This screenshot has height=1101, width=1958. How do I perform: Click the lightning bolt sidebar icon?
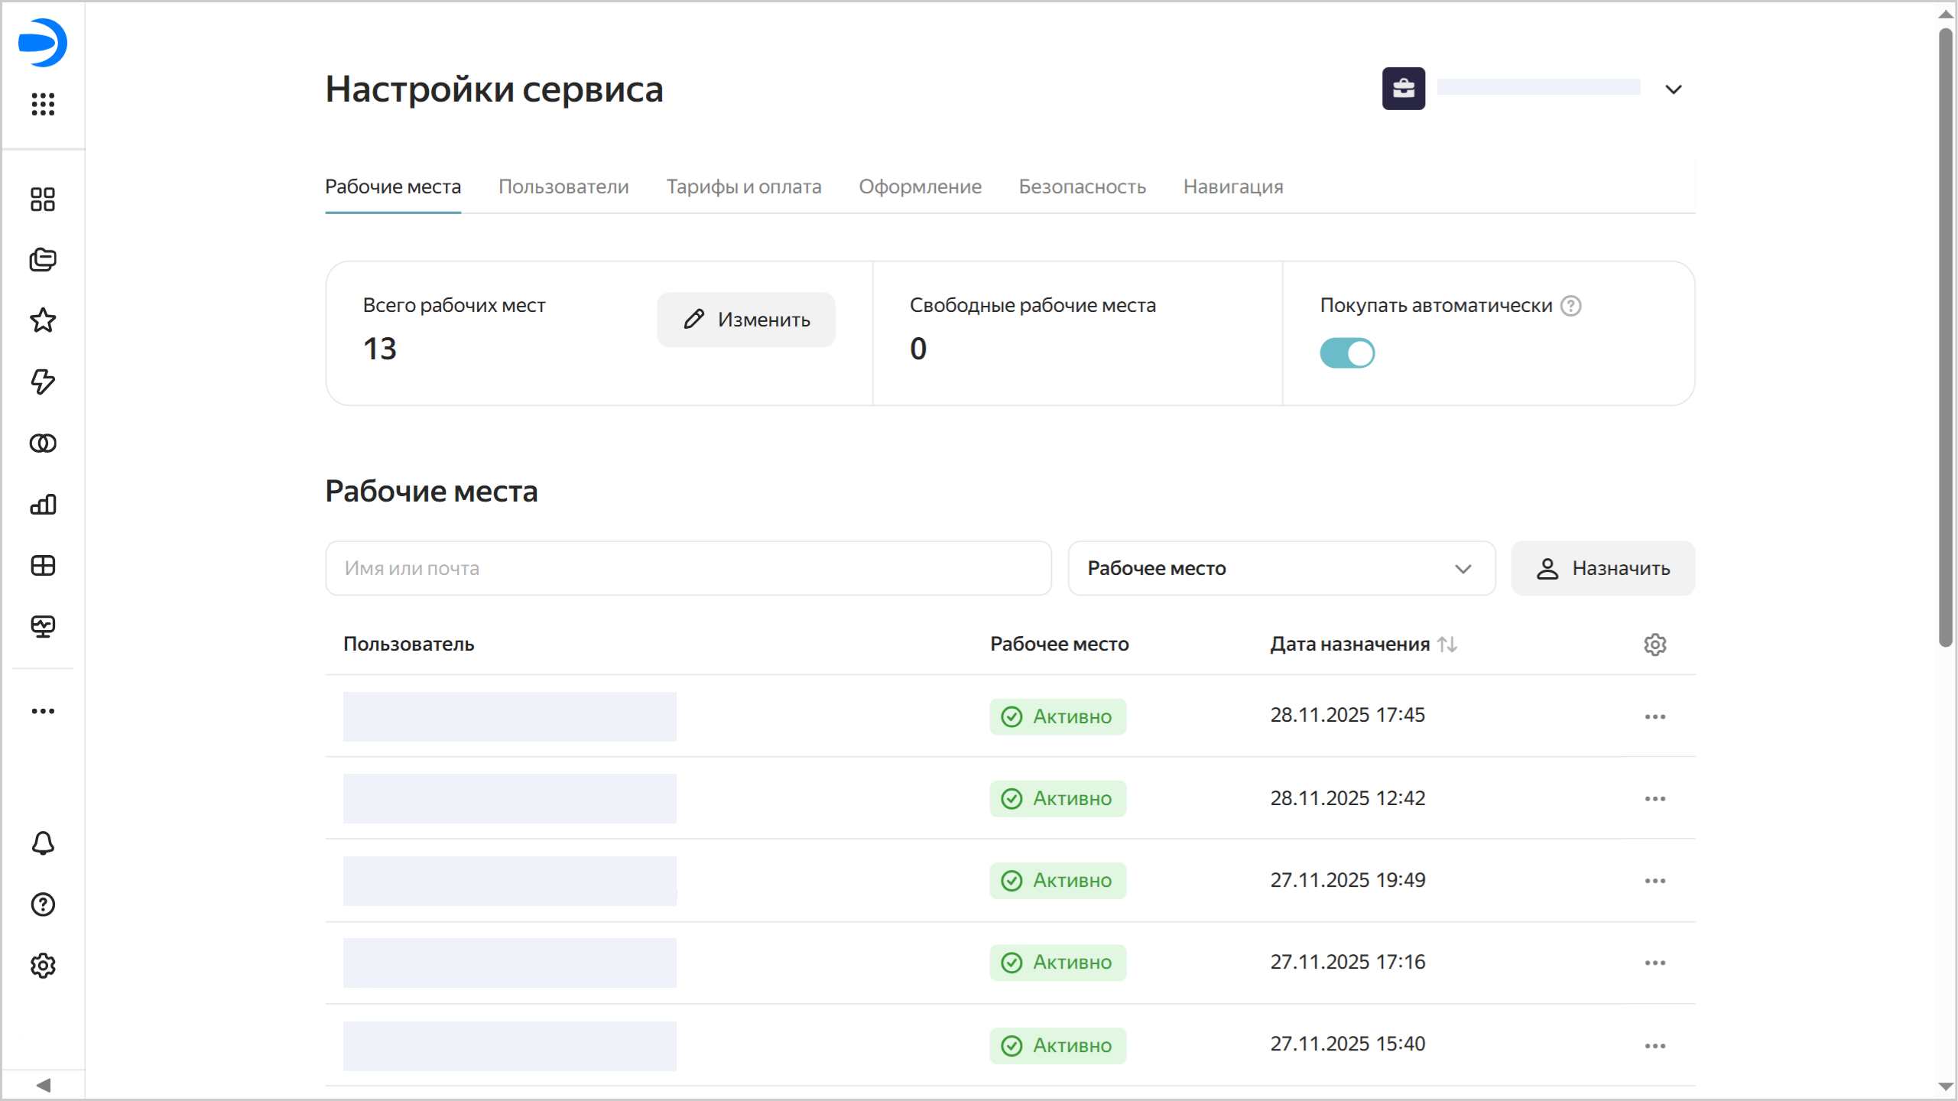click(43, 382)
